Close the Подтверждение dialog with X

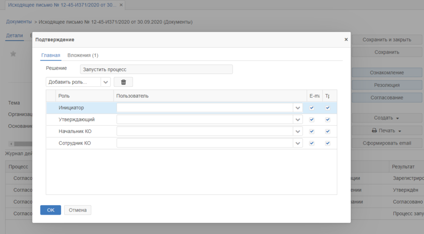pos(346,39)
